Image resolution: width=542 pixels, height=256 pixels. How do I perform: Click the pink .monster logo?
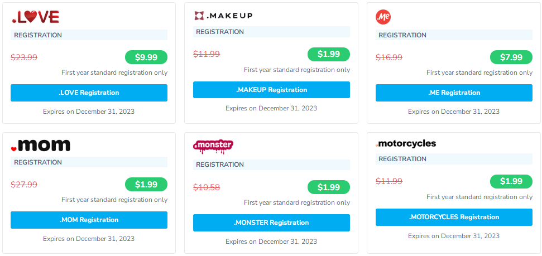click(213, 146)
